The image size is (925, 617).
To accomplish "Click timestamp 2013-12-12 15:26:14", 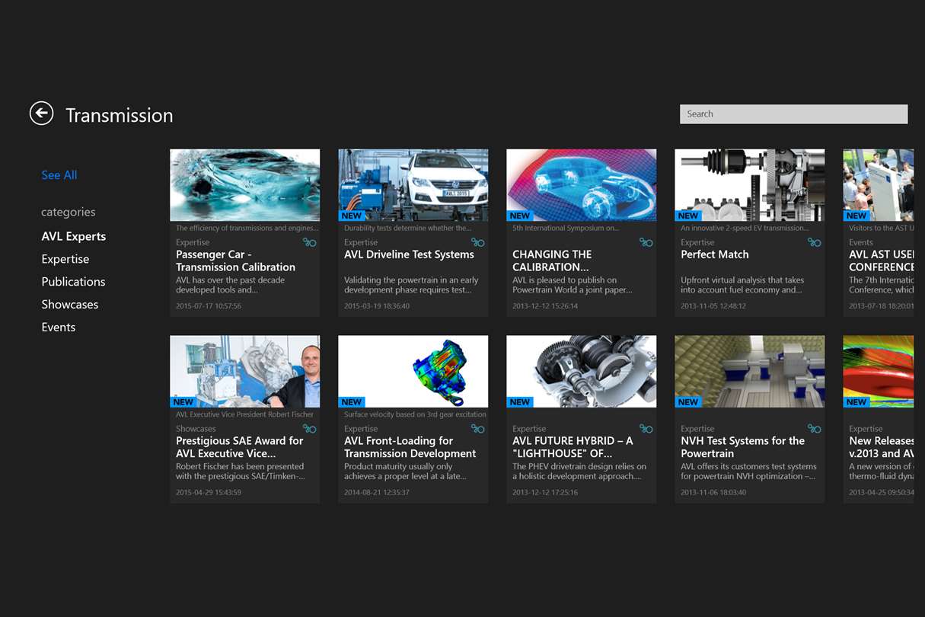I will coord(545,306).
